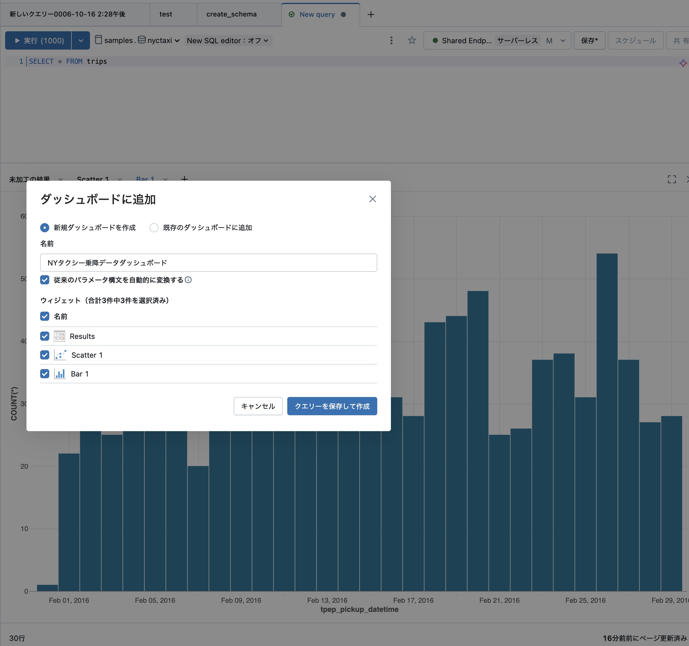Add a new query tab with plus
Image resolution: width=689 pixels, height=646 pixels.
pos(370,15)
